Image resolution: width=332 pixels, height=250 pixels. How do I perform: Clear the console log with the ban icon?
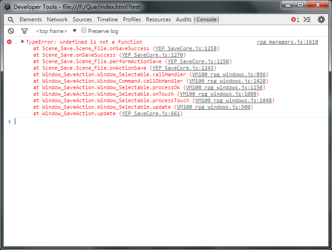point(11,31)
